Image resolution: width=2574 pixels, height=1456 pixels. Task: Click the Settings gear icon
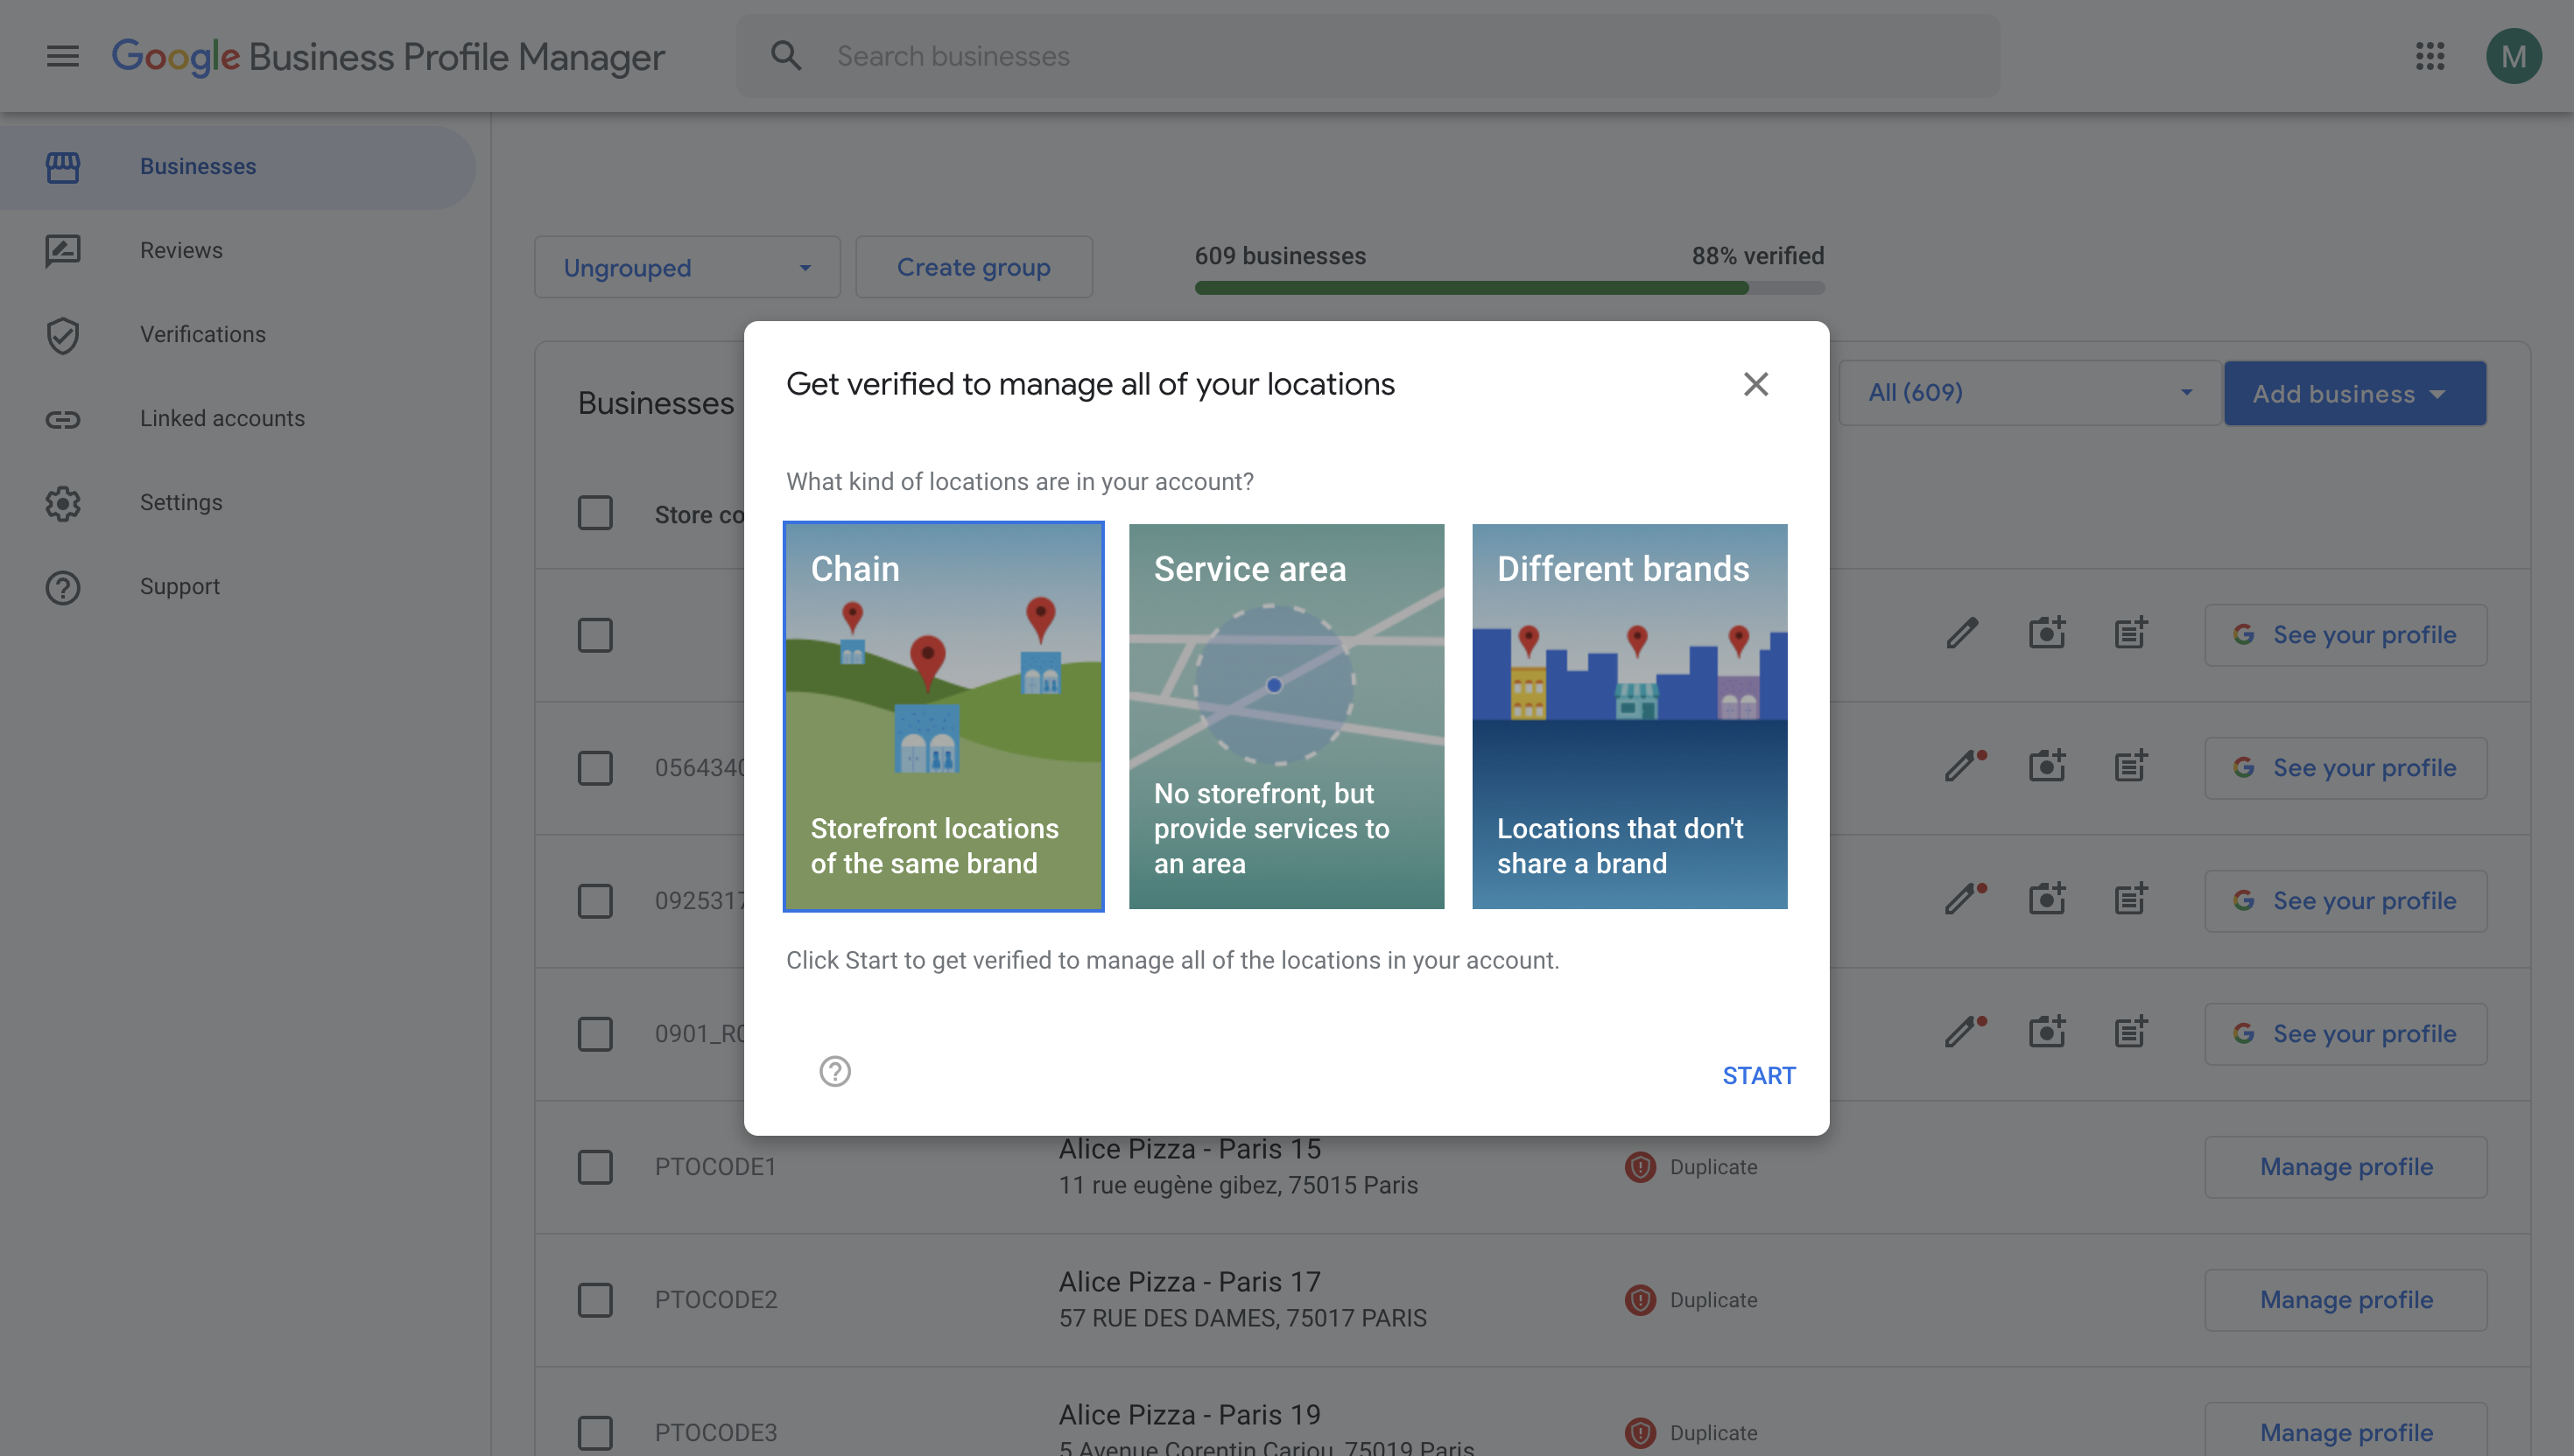(x=62, y=503)
